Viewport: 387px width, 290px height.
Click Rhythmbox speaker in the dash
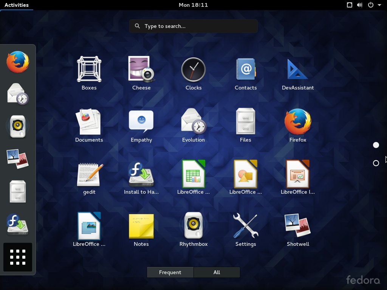(x=18, y=126)
